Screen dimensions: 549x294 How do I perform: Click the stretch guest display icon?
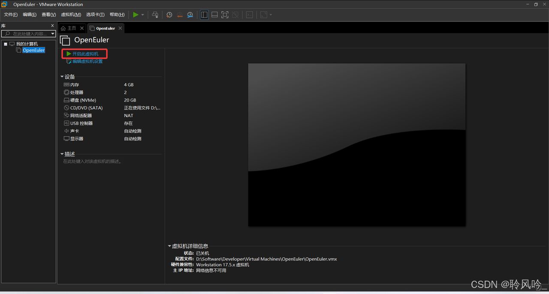click(264, 15)
